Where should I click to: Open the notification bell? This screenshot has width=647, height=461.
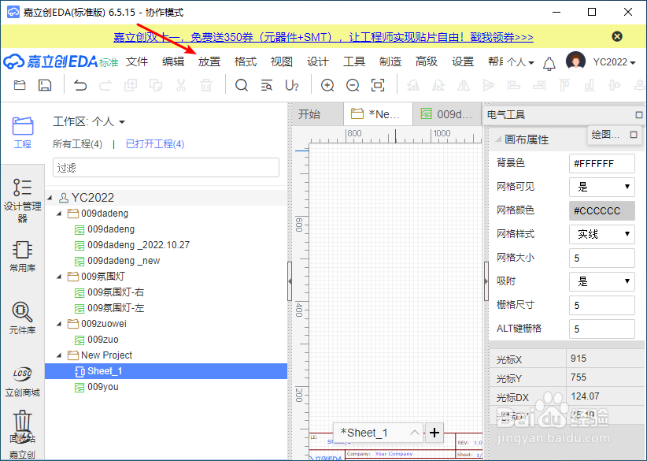549,63
